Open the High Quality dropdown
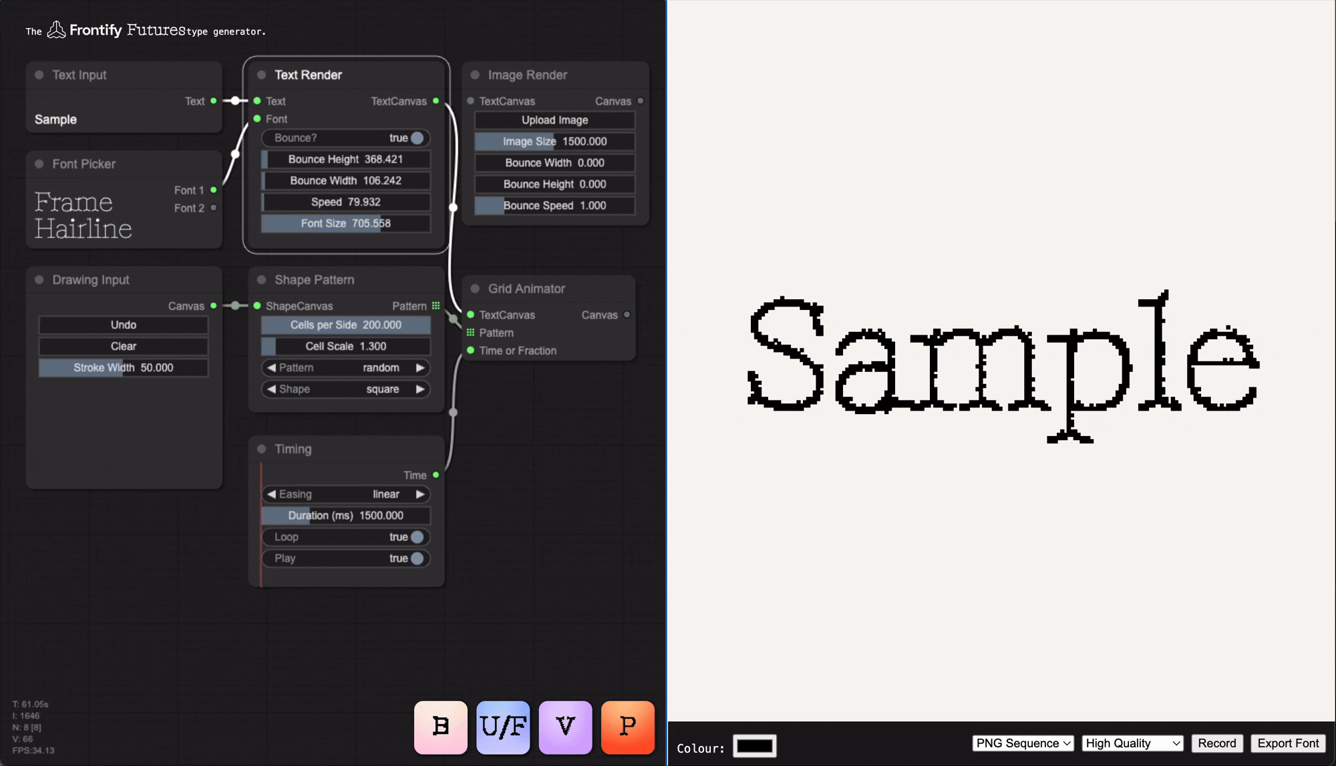 tap(1132, 743)
